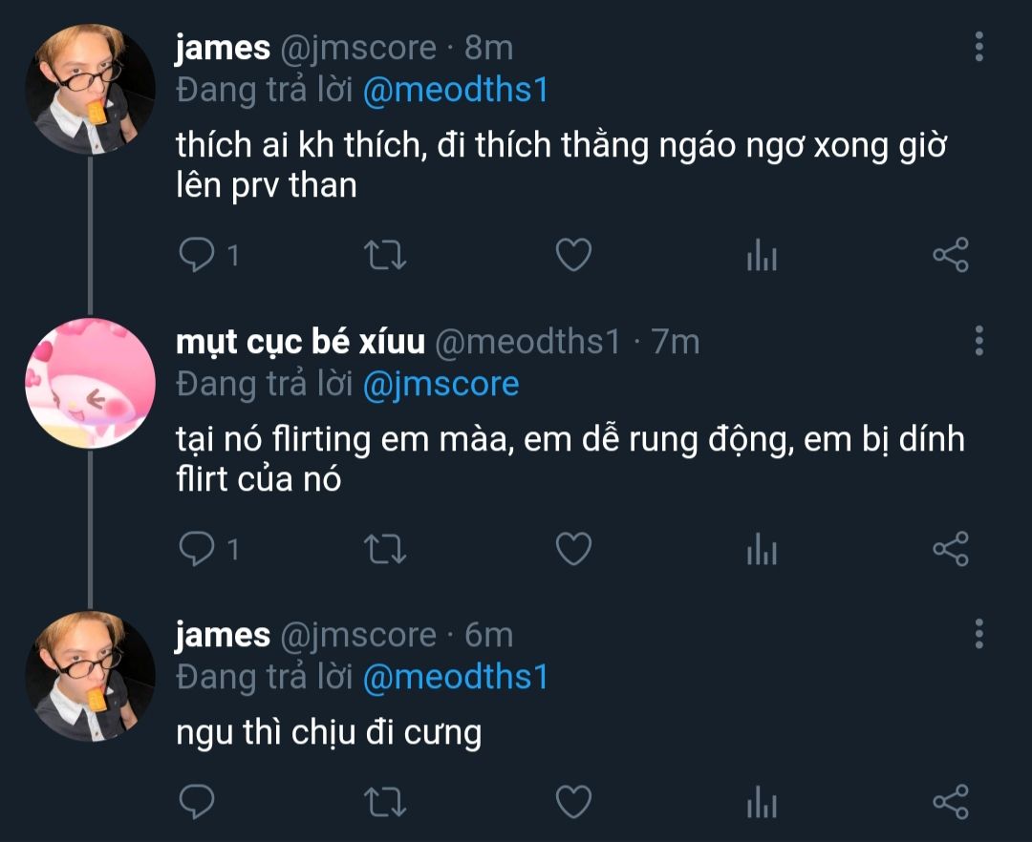Reply to 'ngu thì chịu đi cưng' tweet
Image resolution: width=1032 pixels, height=842 pixels.
click(196, 802)
